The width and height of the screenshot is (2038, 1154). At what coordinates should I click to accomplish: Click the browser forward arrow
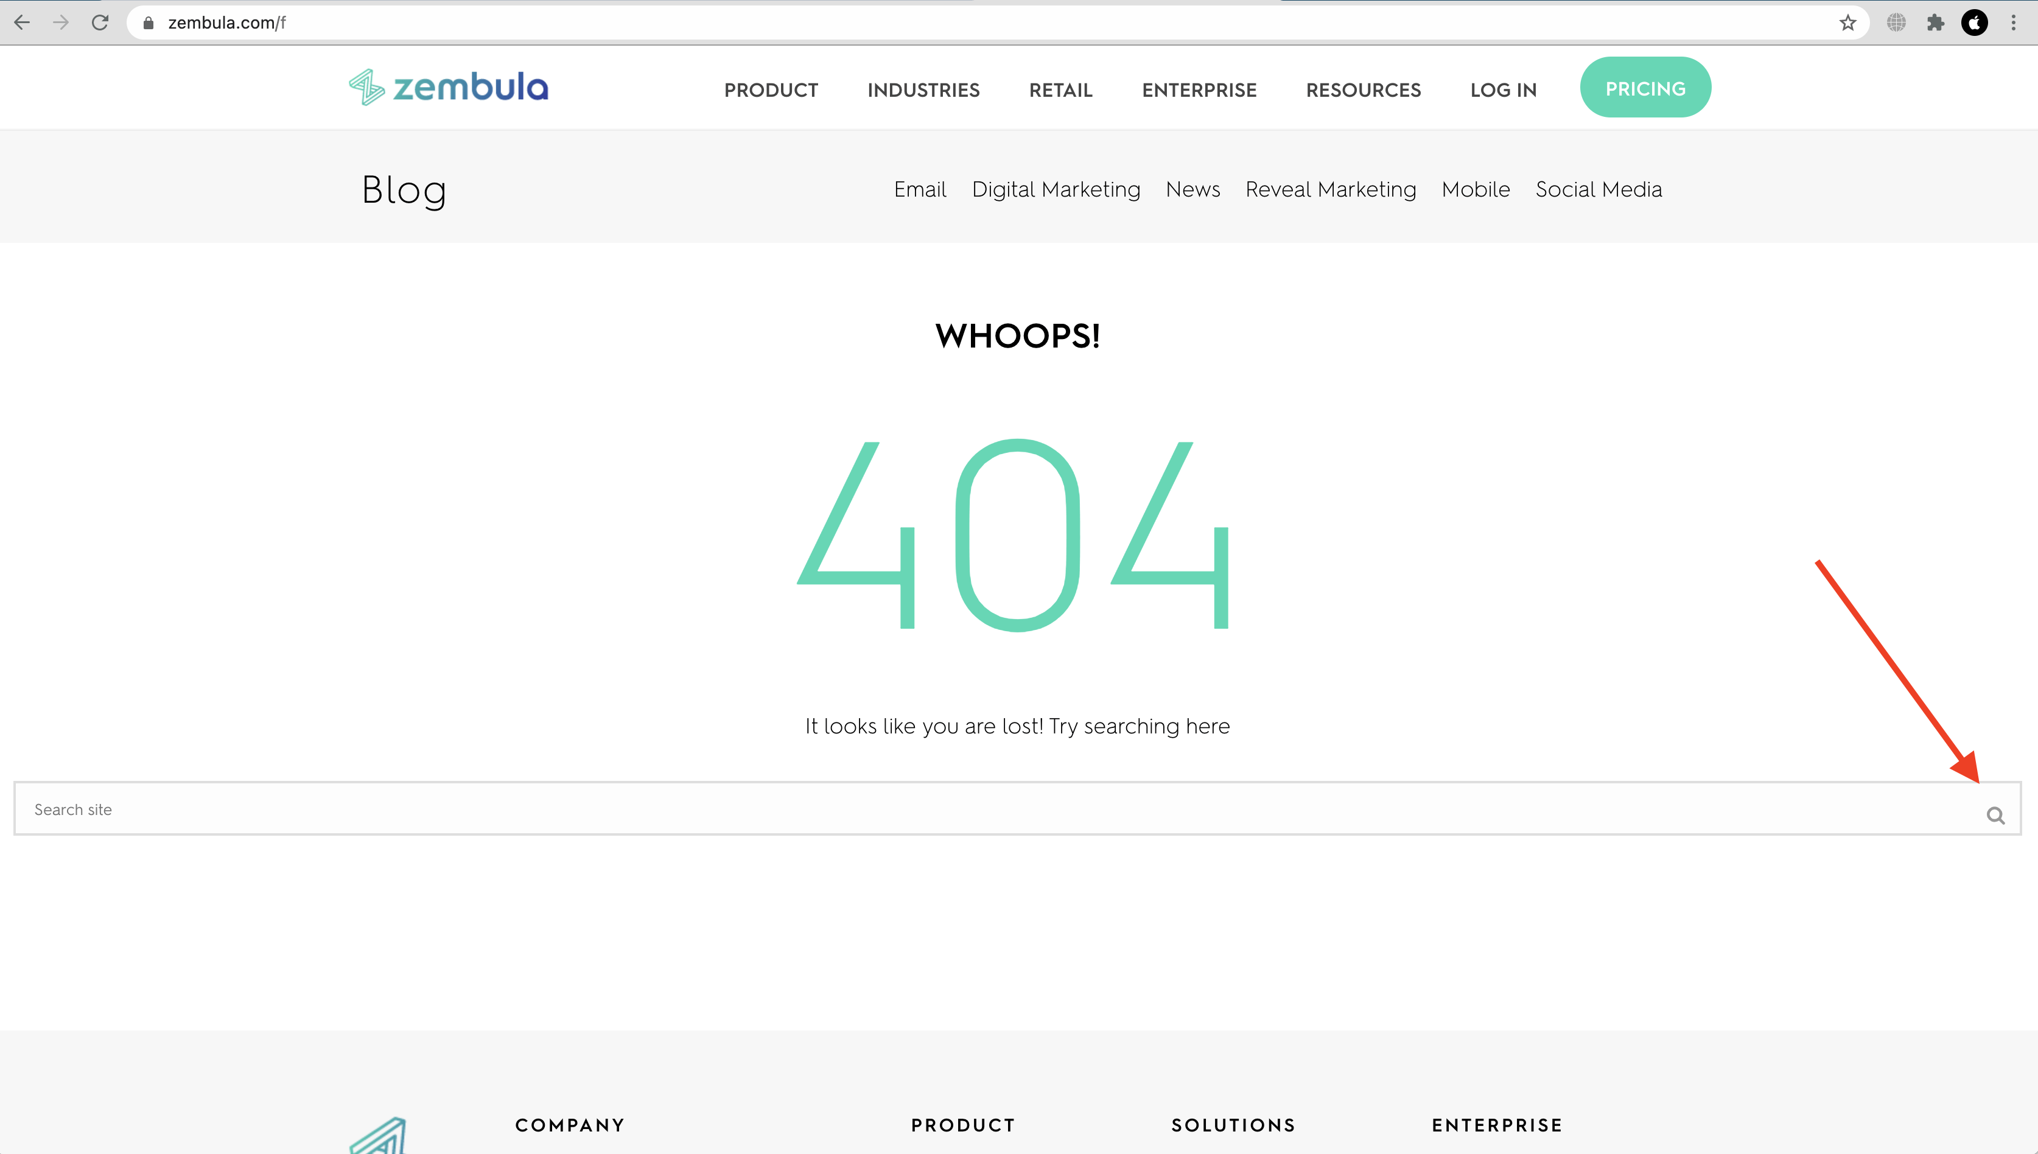click(61, 23)
